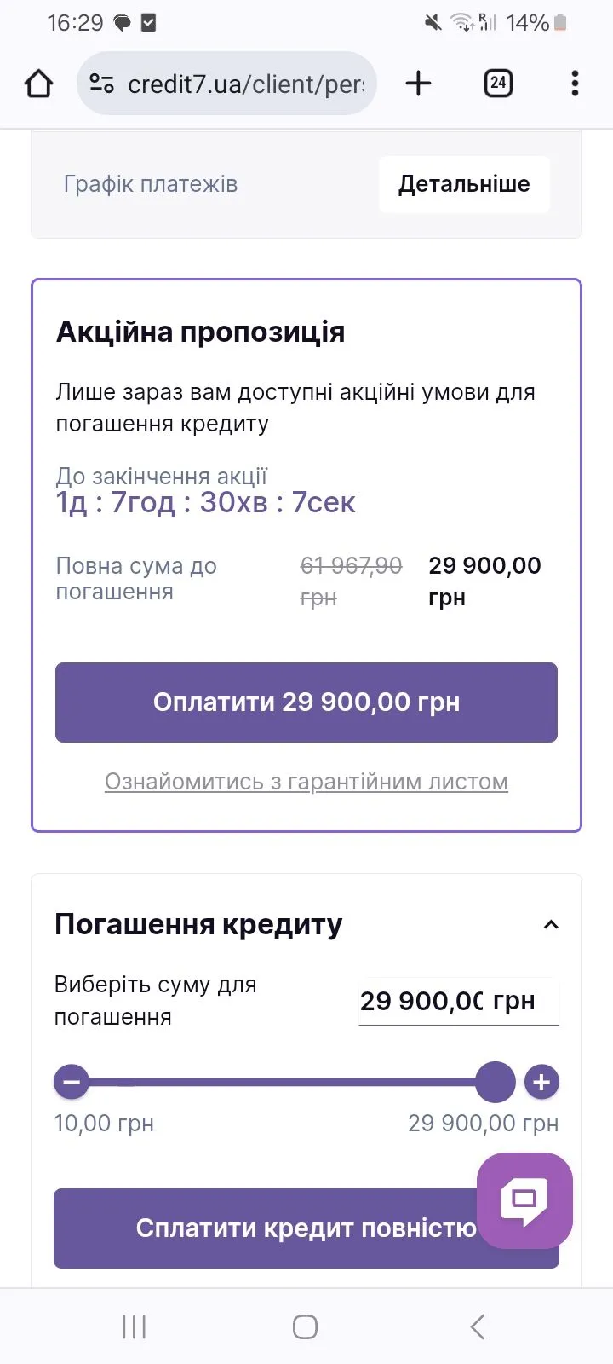Tap the credit7.ua address bar URL
Image resolution: width=613 pixels, height=1364 pixels.
tap(245, 84)
